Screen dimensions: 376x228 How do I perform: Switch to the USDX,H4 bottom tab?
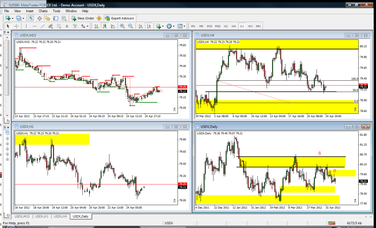point(60,217)
